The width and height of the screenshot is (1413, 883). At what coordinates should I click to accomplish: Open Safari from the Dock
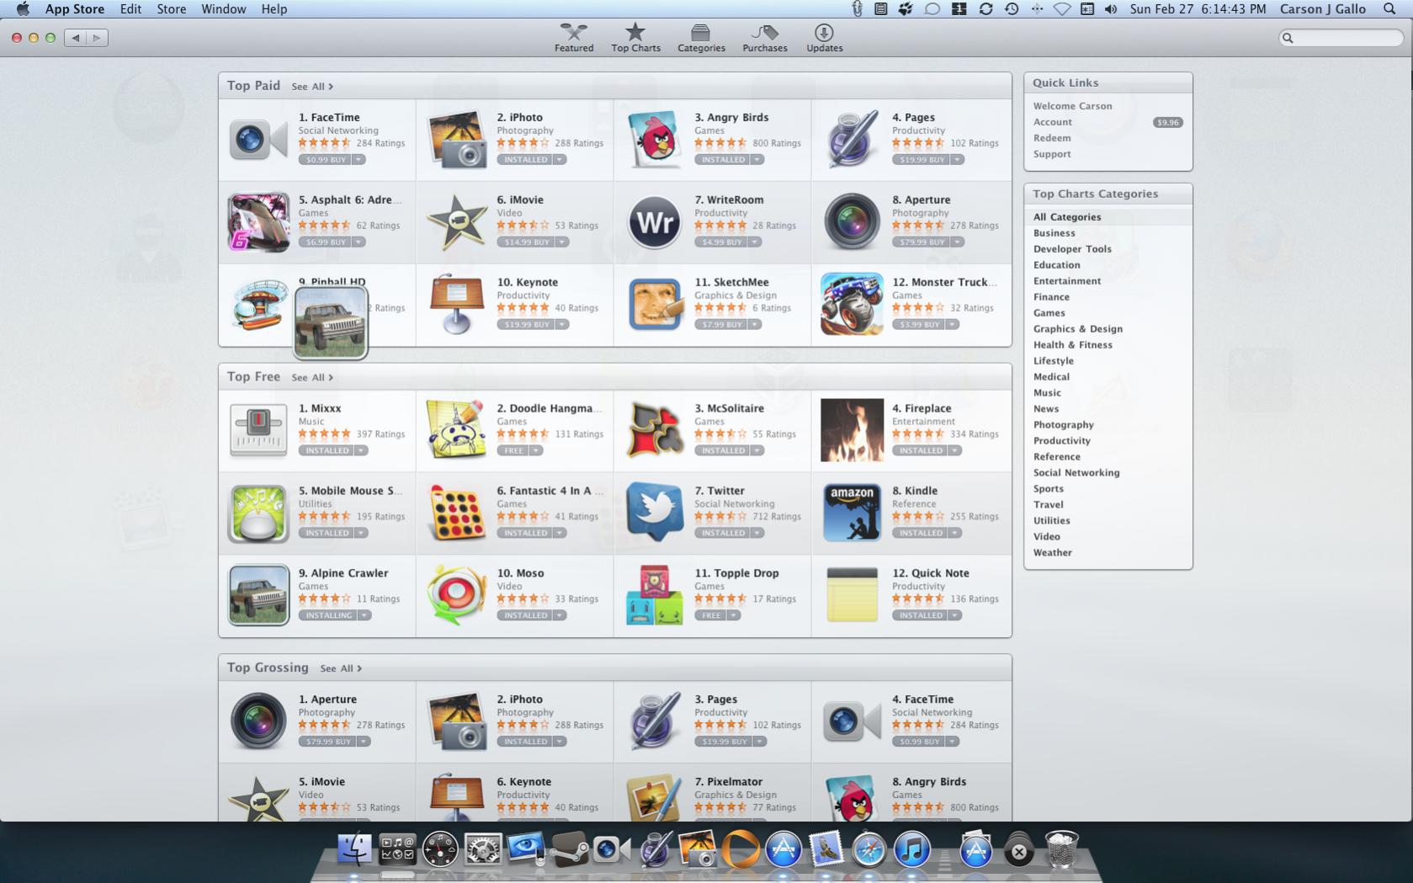coord(869,849)
